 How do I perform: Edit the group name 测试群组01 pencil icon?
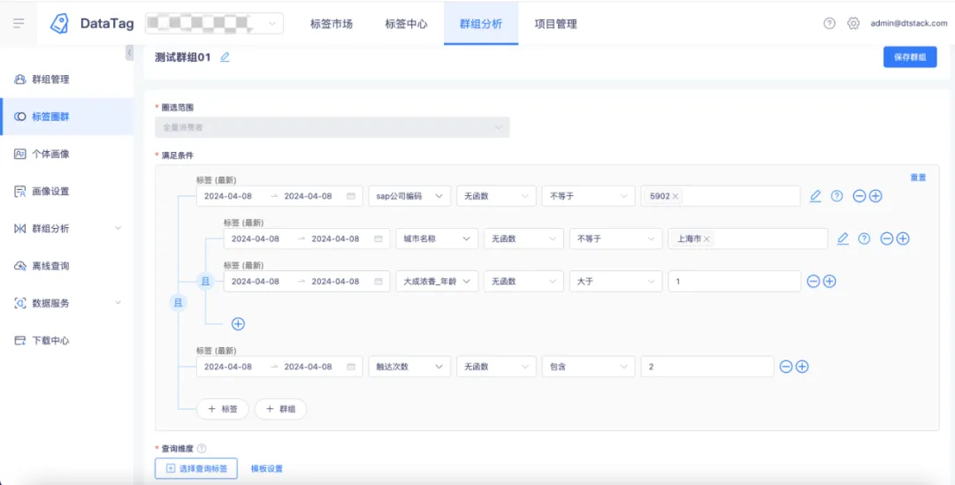click(225, 57)
